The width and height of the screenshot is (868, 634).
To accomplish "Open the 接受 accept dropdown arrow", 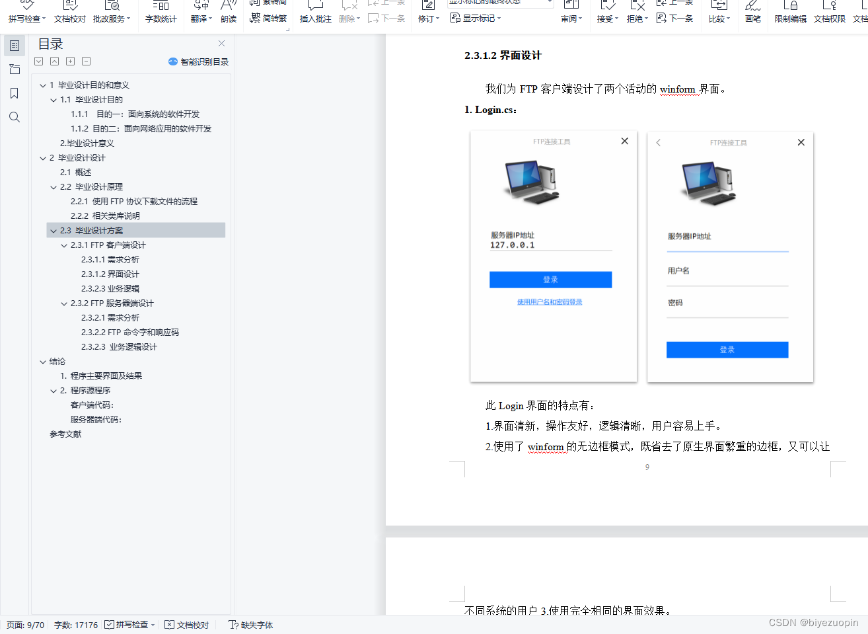I will pyautogui.click(x=615, y=18).
